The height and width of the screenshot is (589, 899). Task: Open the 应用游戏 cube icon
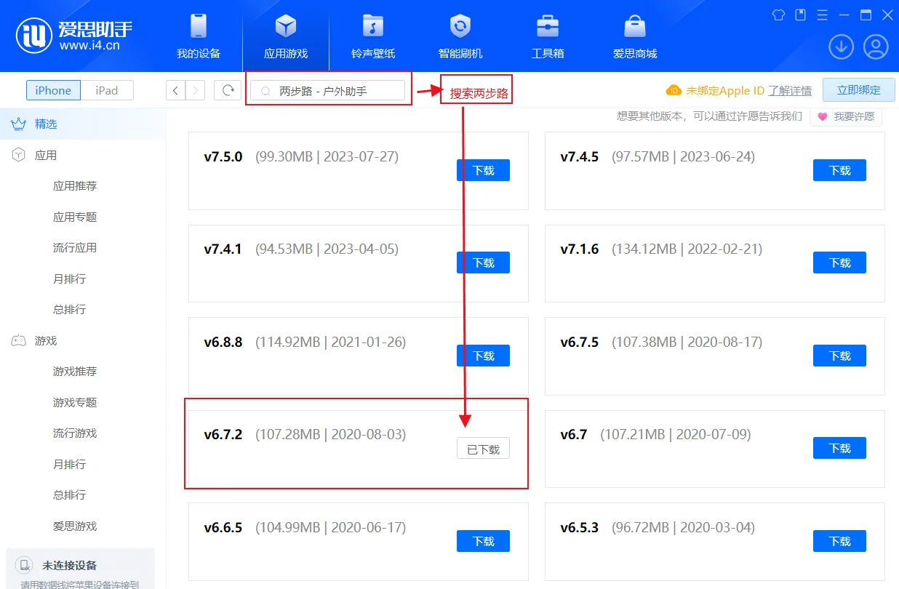click(x=286, y=26)
